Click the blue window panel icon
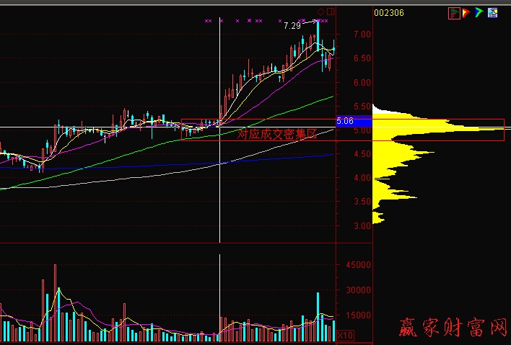Image resolution: width=511 pixels, height=345 pixels. pyautogui.click(x=492, y=12)
